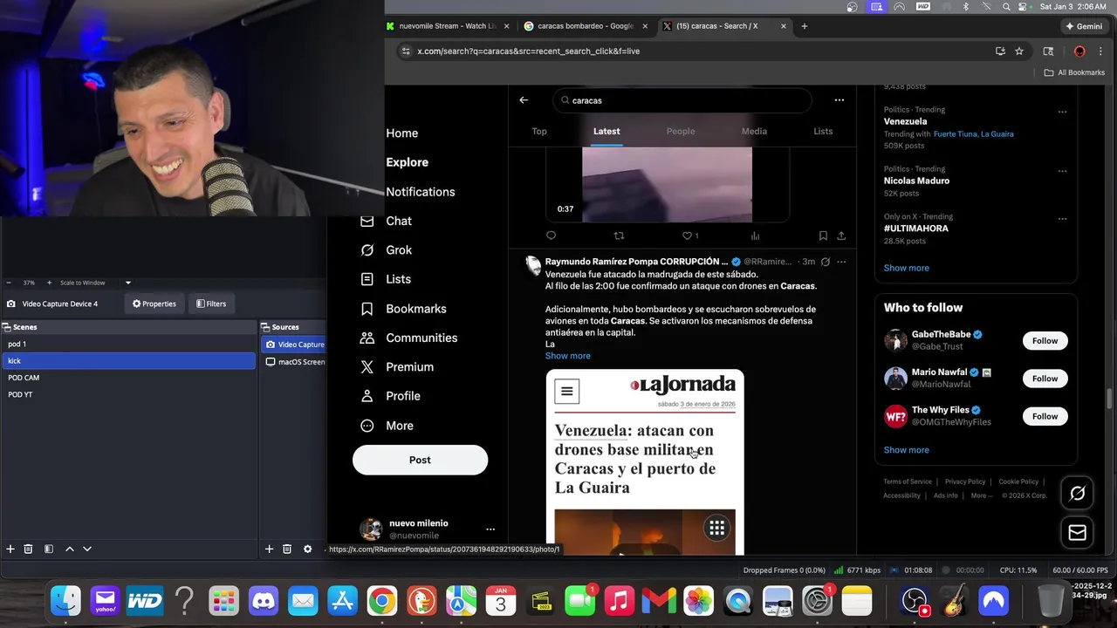Expand post text with Show more
Screen dimensions: 1117x628
click(568, 356)
